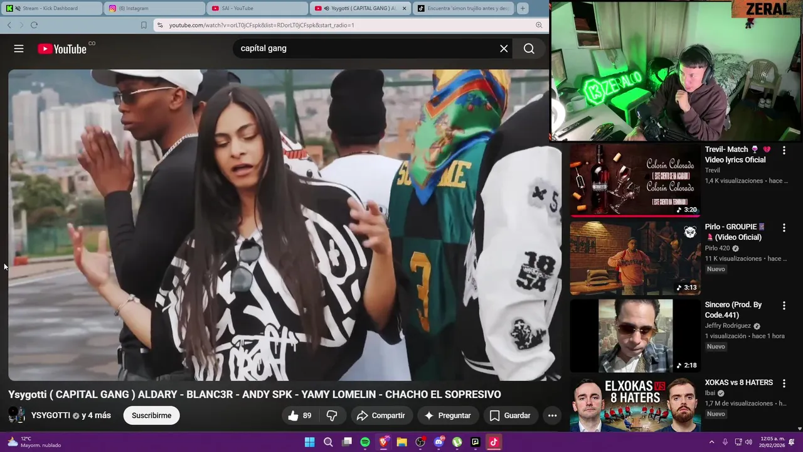Image resolution: width=803 pixels, height=452 pixels.
Task: Show collaborators via 'y 4 más'
Action: (x=96, y=416)
